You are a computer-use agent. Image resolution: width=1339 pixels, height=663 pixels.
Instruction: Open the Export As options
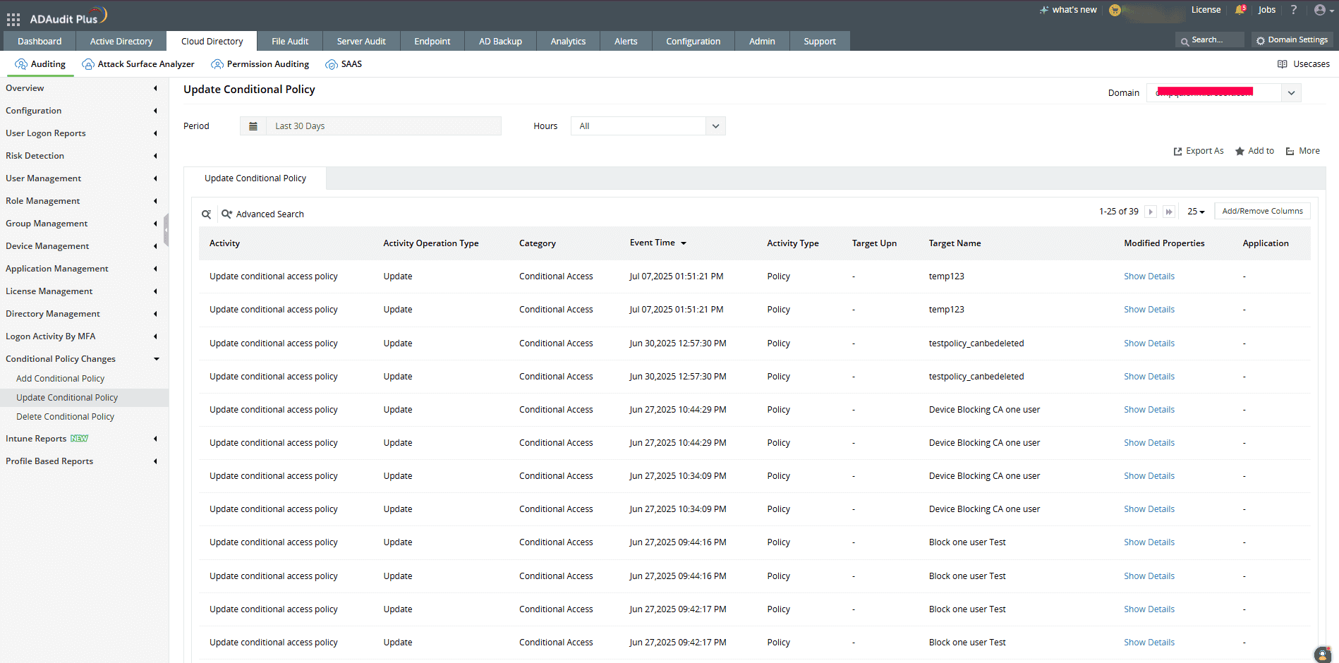[1198, 150]
